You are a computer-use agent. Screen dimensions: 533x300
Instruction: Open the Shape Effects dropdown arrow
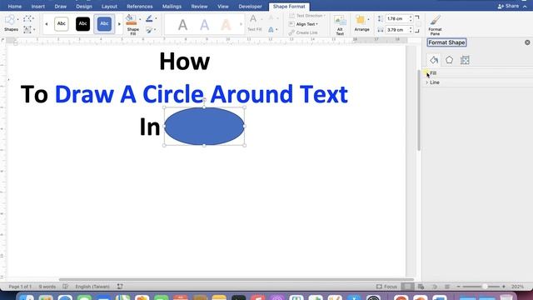pyautogui.click(x=155, y=30)
